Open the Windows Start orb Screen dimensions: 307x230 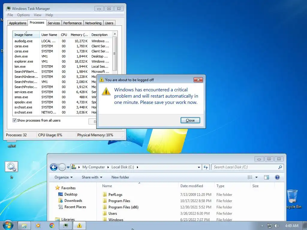(8, 226)
